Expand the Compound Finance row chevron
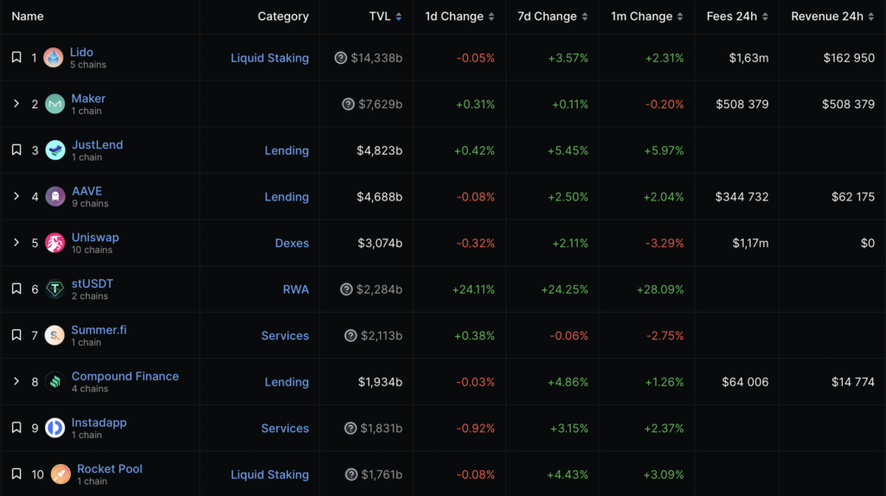This screenshot has width=886, height=496. click(16, 381)
